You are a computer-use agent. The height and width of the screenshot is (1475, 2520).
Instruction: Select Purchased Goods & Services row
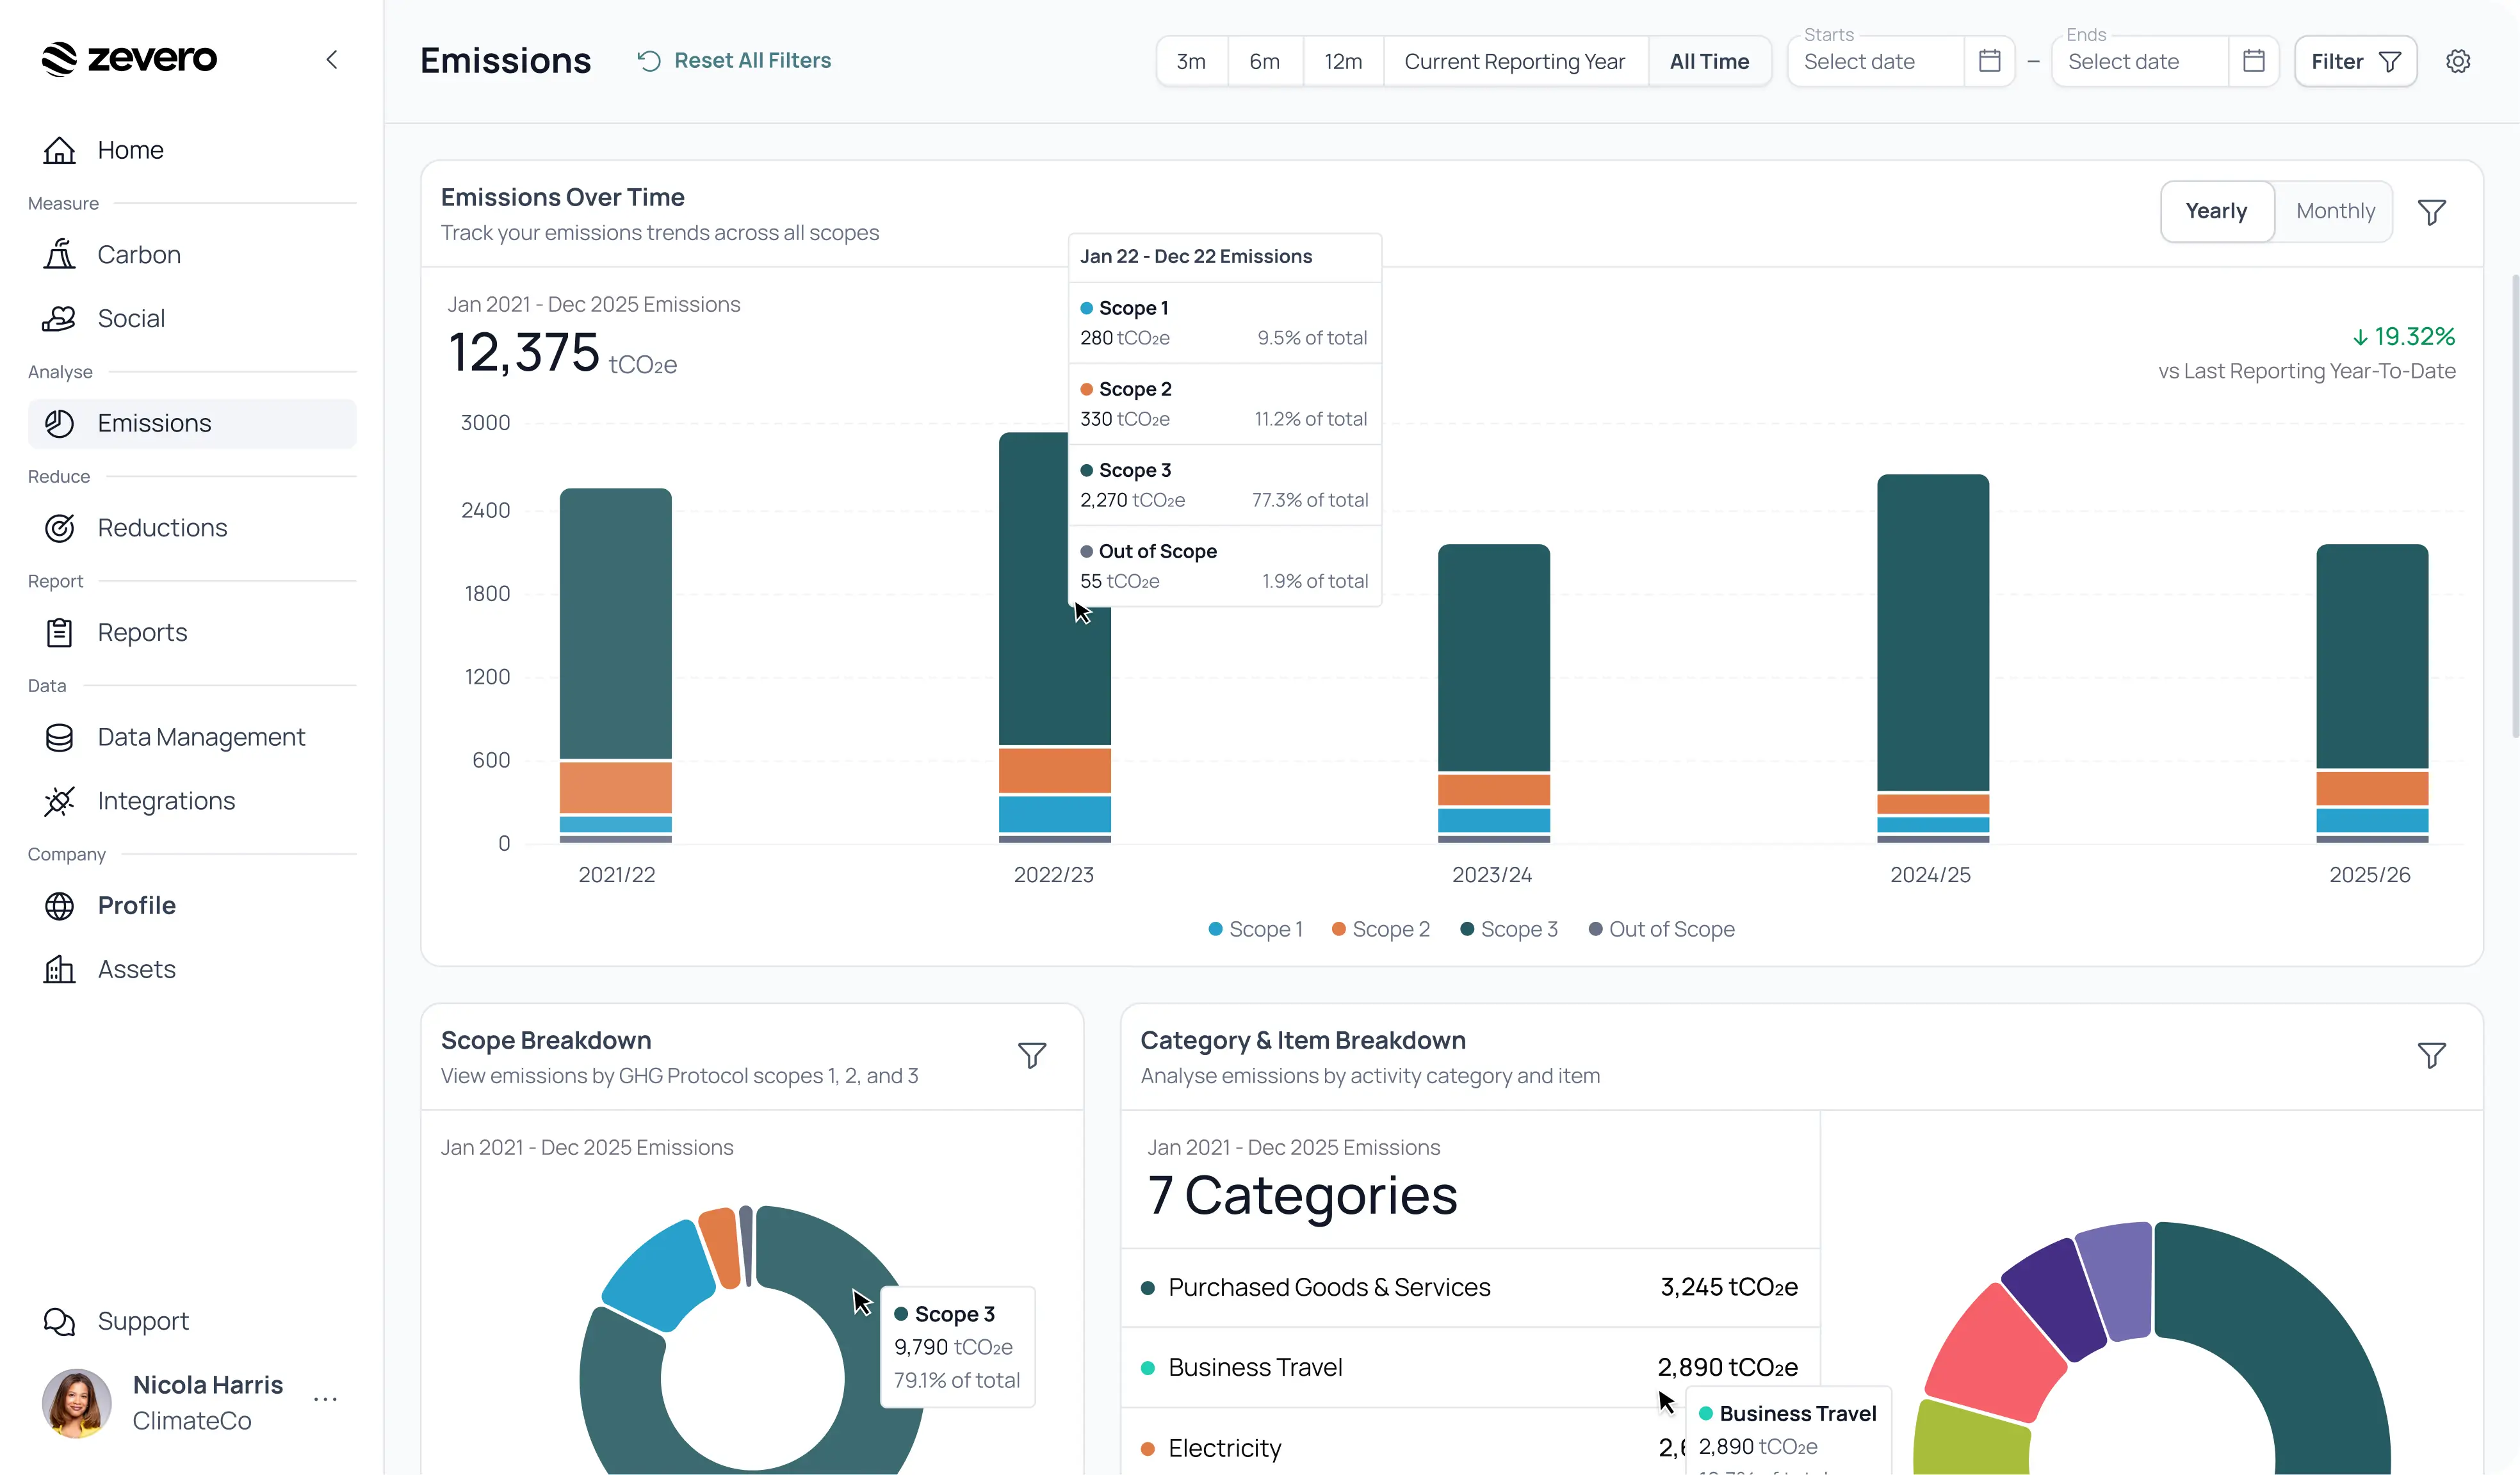click(x=1470, y=1288)
